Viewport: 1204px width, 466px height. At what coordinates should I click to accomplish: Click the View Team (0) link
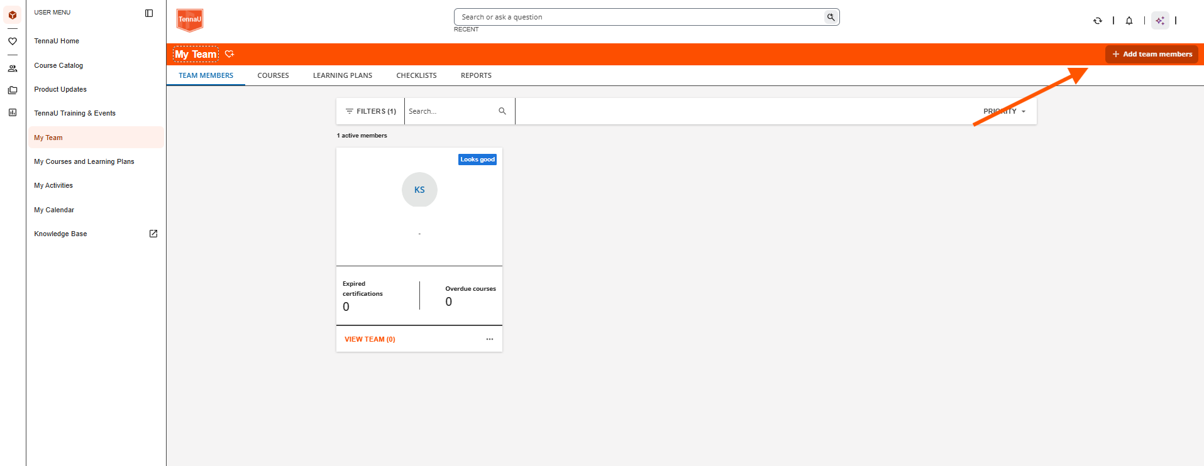(370, 339)
